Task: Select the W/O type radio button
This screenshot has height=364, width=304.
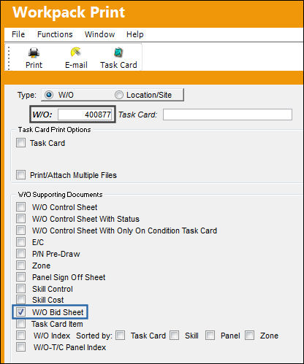Action: pyautogui.click(x=49, y=95)
